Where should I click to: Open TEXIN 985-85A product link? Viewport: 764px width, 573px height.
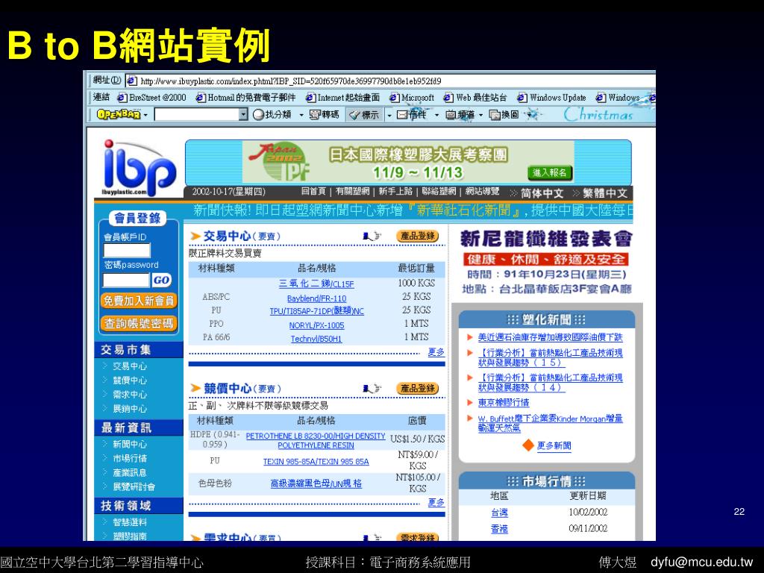pos(316,461)
